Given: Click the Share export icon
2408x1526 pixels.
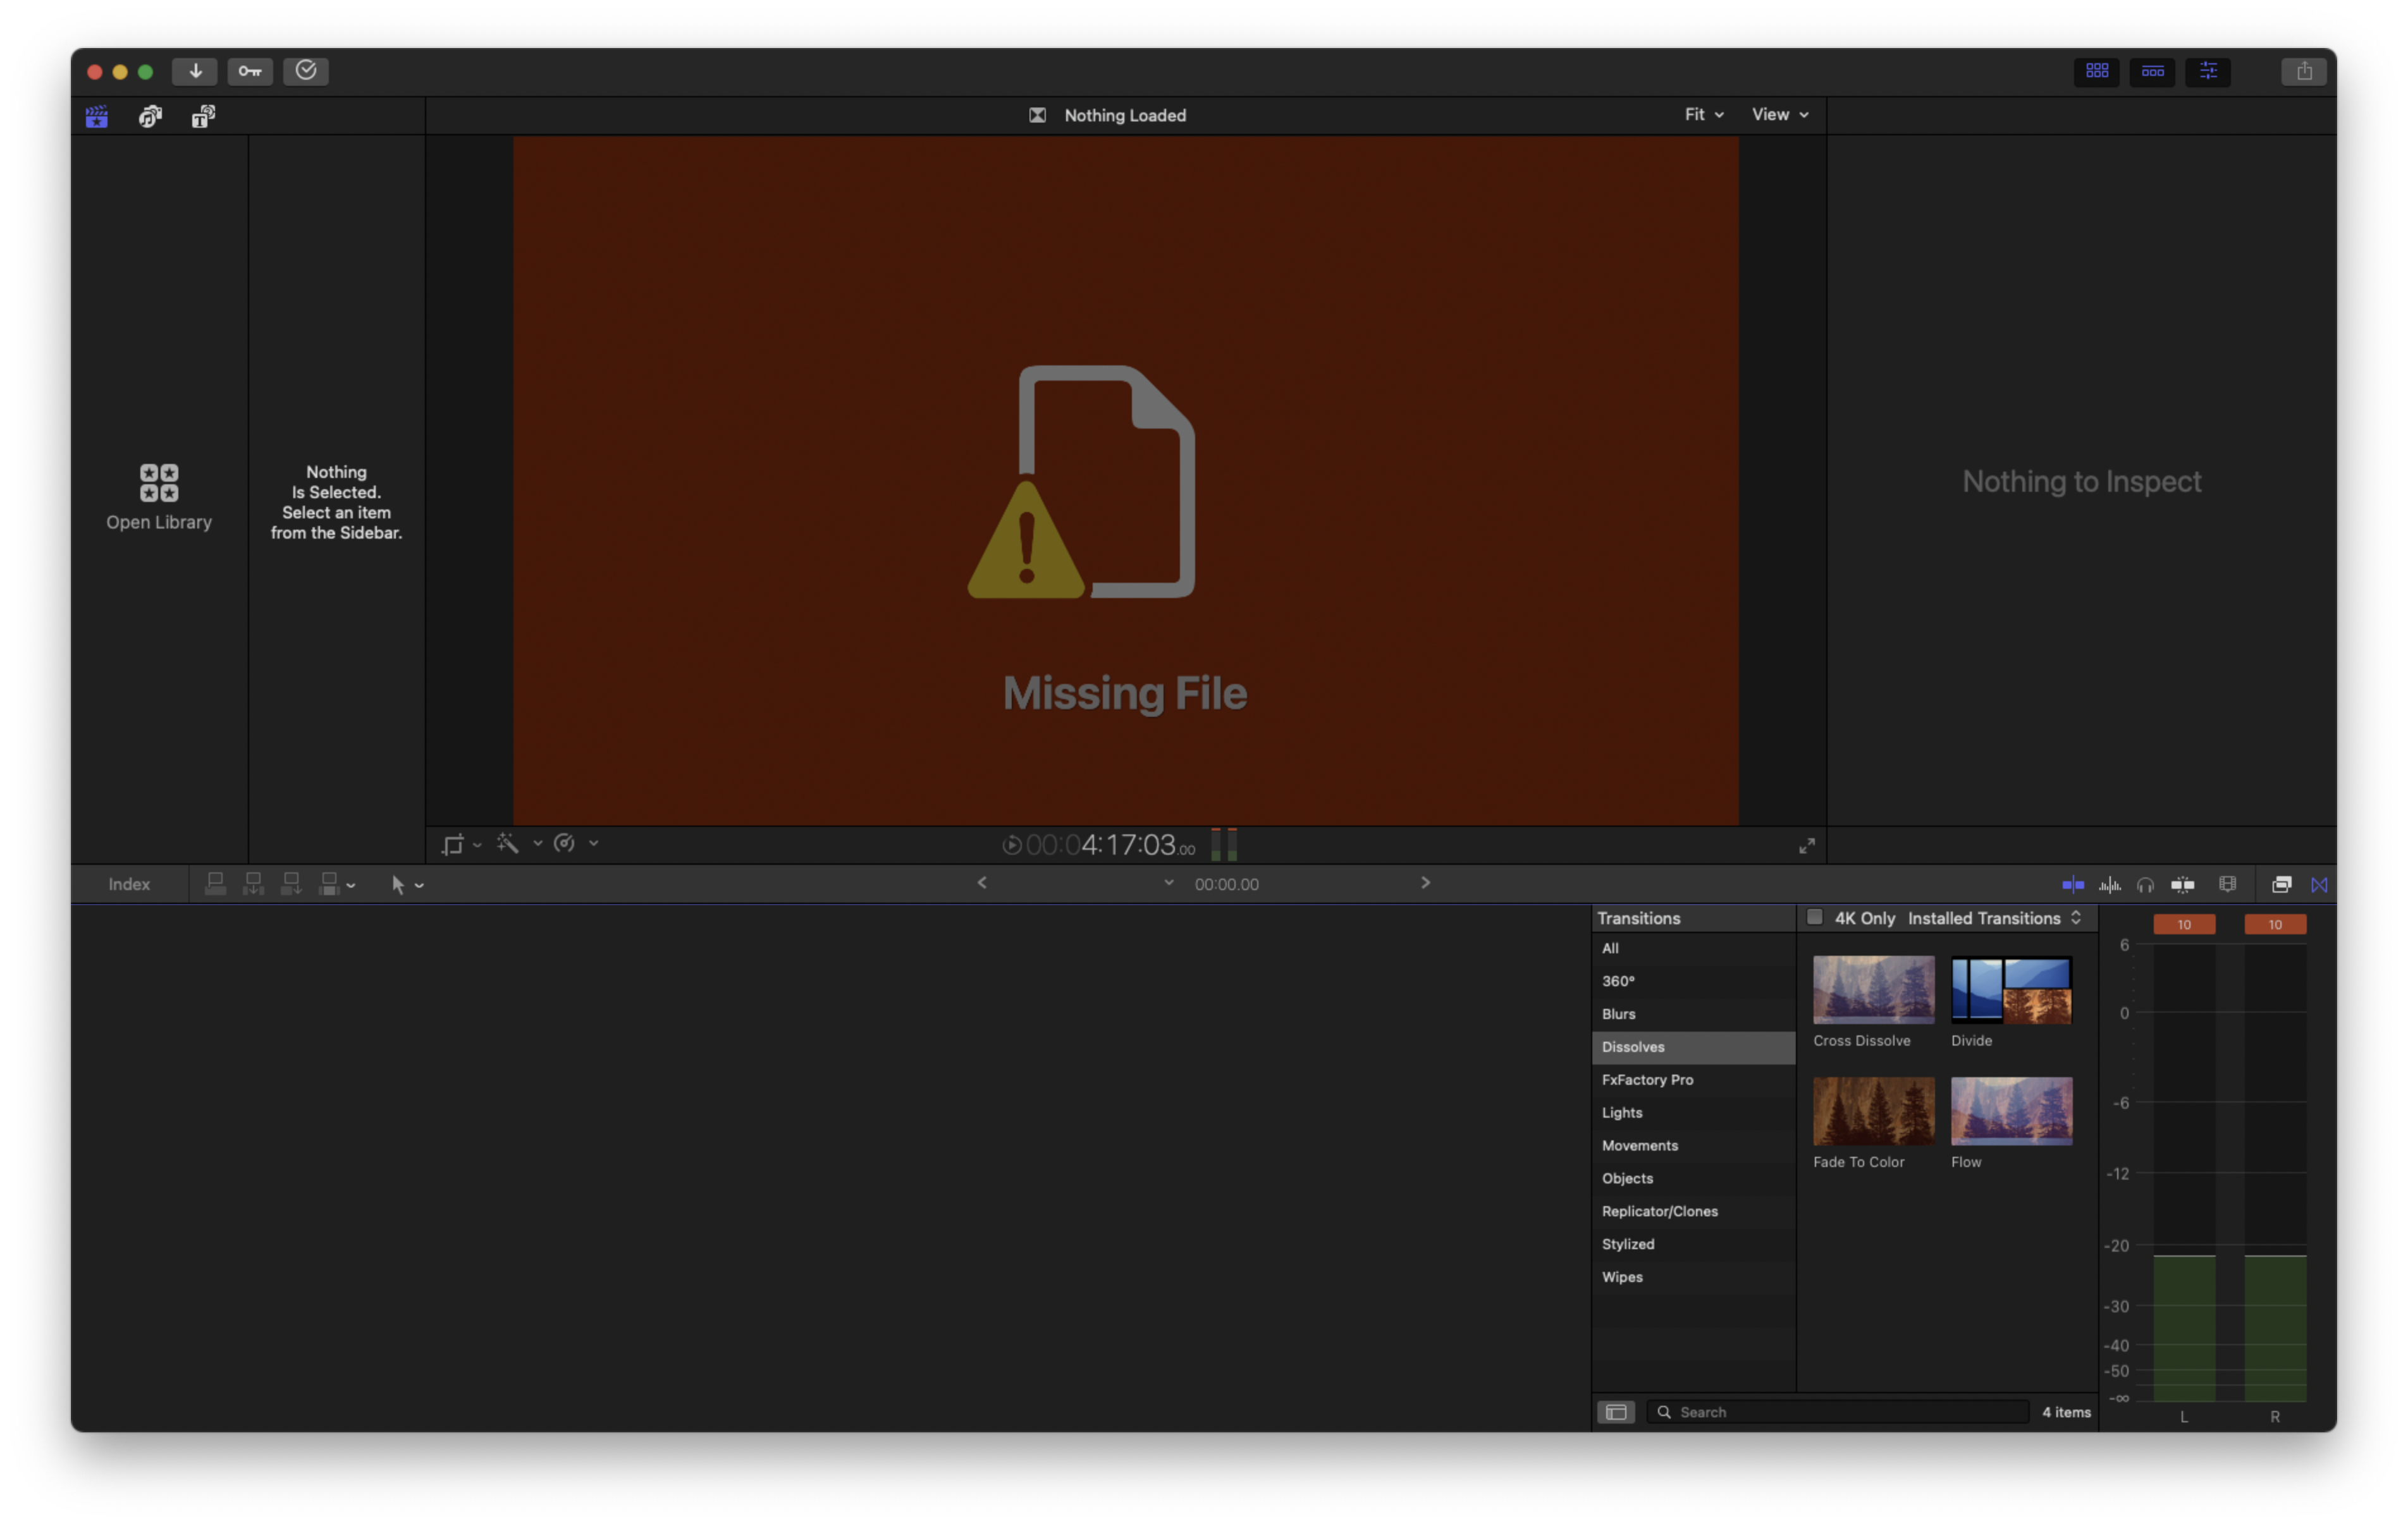Looking at the screenshot, I should click(2304, 71).
